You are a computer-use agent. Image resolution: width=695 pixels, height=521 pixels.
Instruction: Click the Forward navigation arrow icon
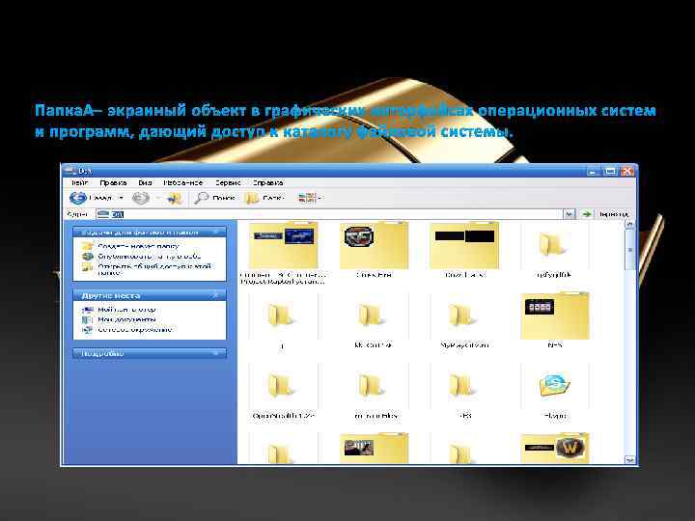pyautogui.click(x=141, y=198)
